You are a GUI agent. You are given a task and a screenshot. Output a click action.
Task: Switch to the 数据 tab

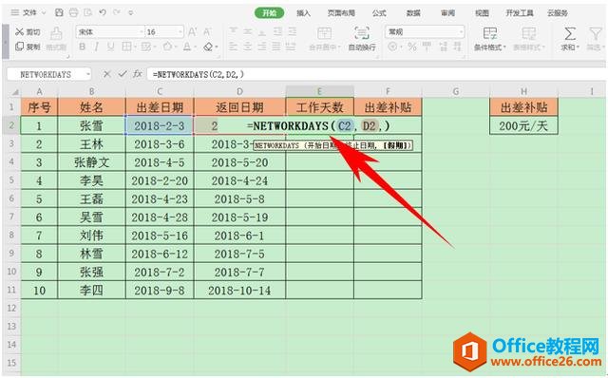point(413,12)
